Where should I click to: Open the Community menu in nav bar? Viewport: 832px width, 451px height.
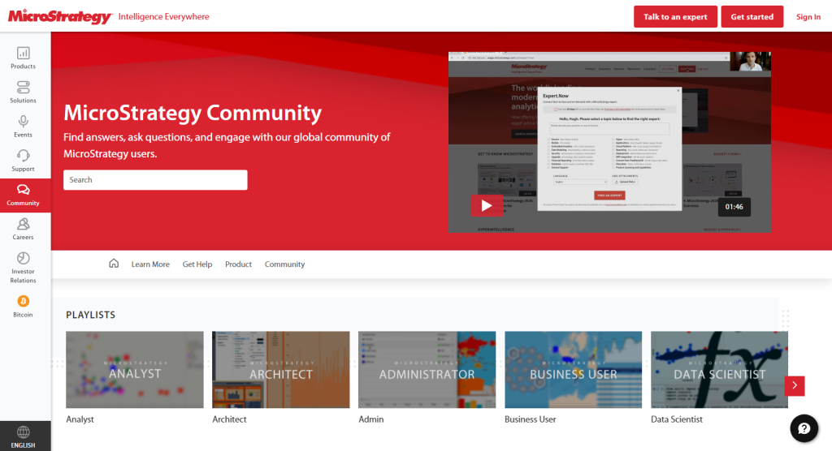(x=285, y=264)
